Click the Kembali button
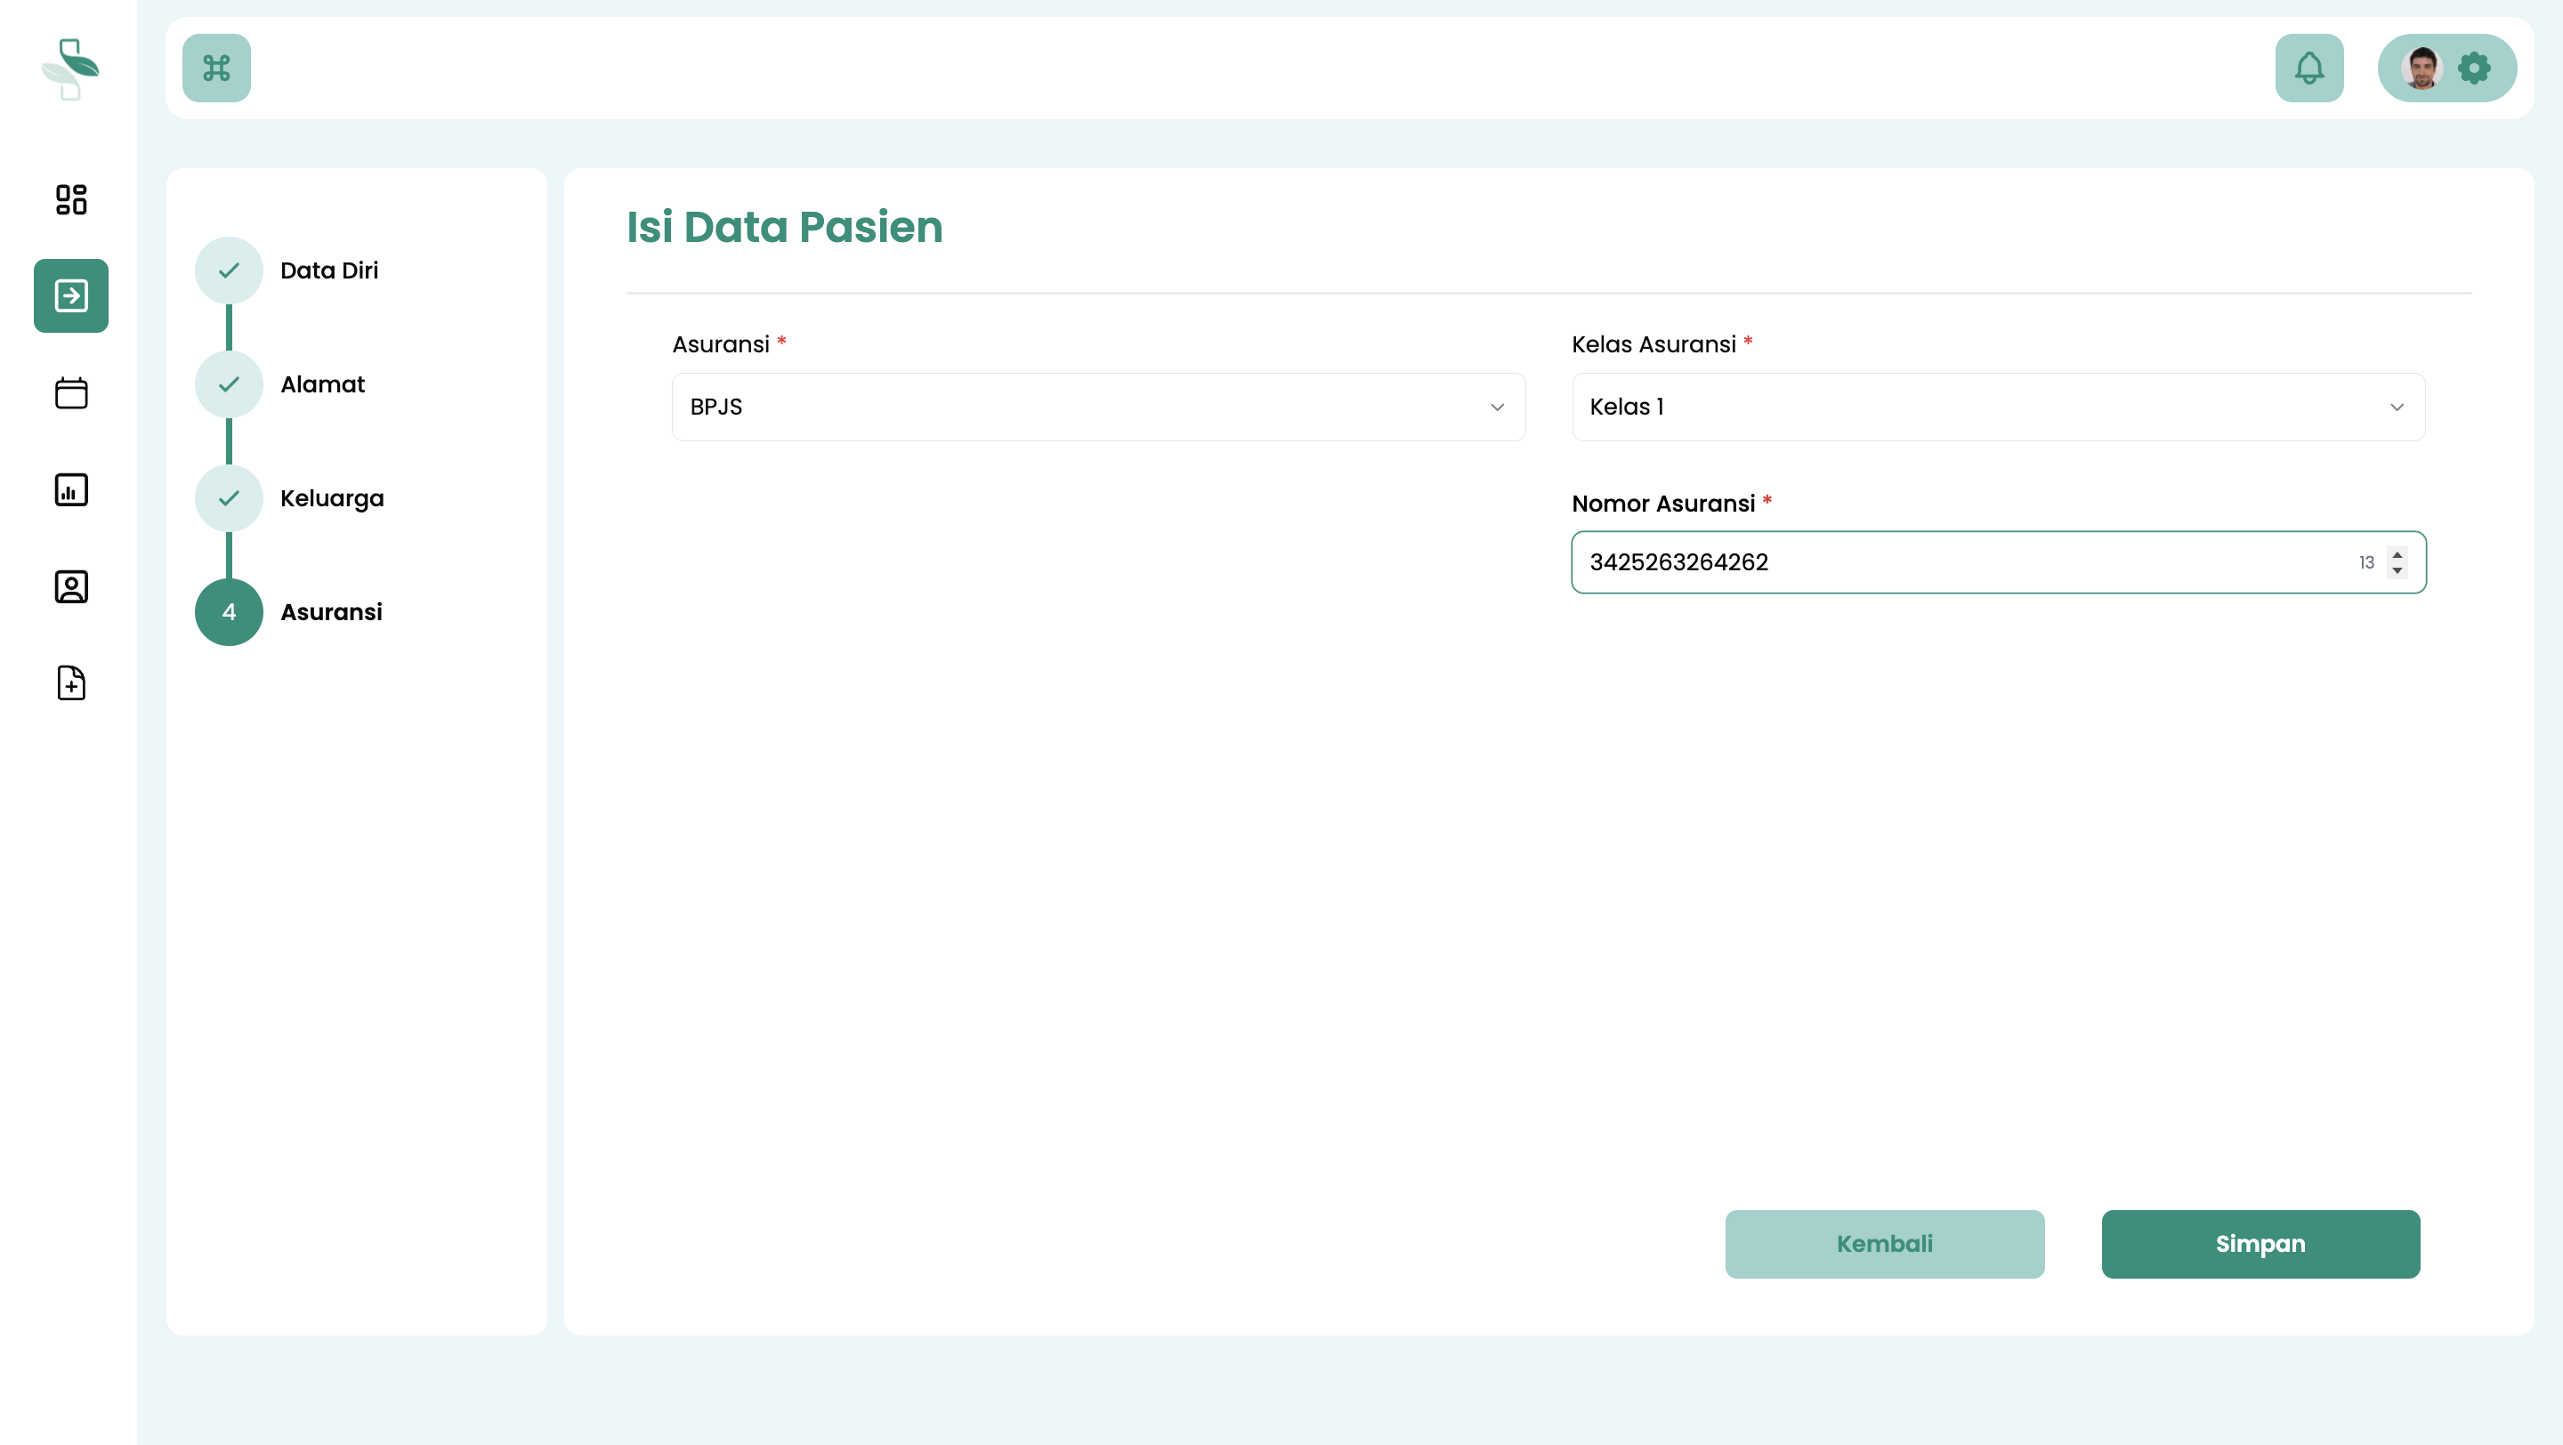Viewport: 2563px width, 1445px height. pyautogui.click(x=1883, y=1243)
